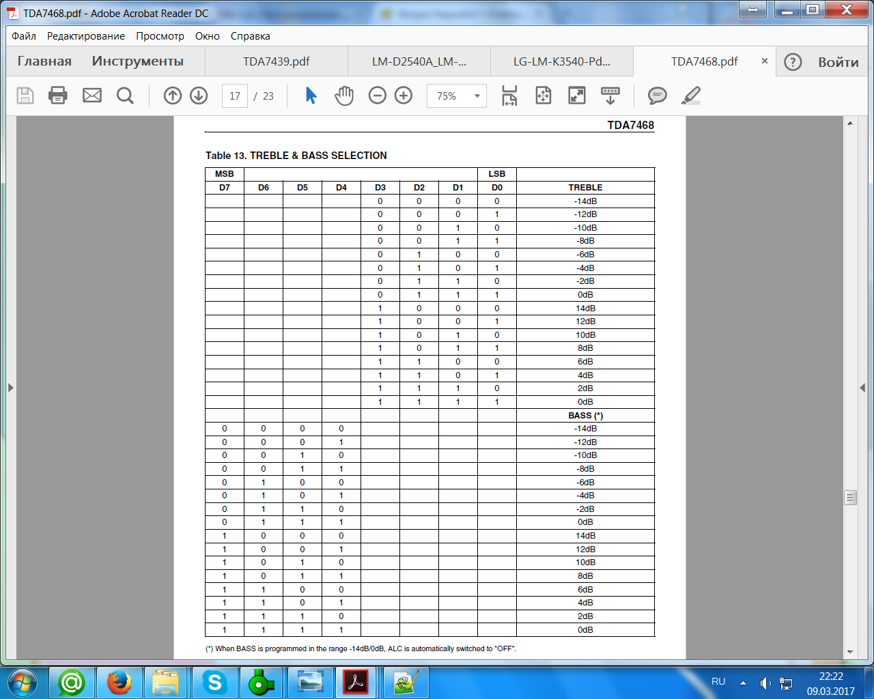The width and height of the screenshot is (874, 699).
Task: Click the notepad editor taskbar icon
Action: point(406,682)
